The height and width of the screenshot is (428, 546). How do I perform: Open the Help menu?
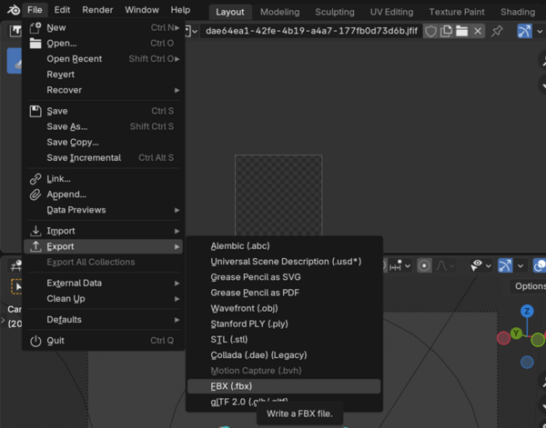[x=180, y=10]
